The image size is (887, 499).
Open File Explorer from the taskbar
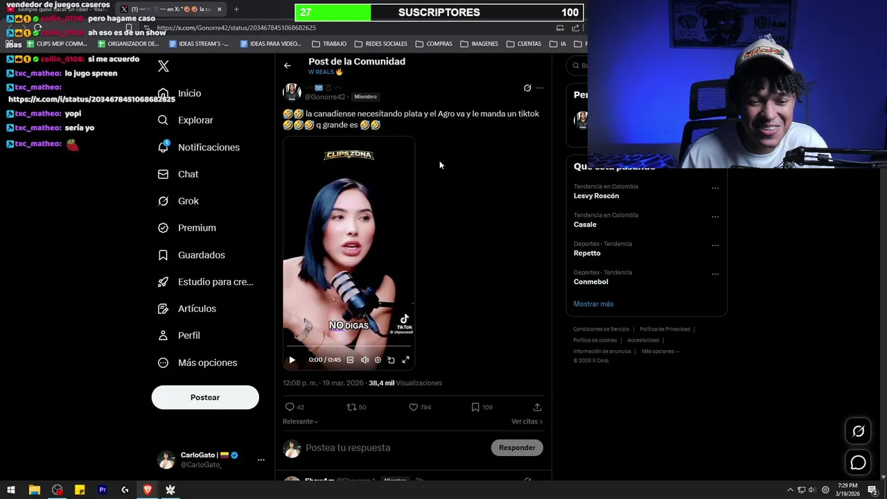[34, 490]
